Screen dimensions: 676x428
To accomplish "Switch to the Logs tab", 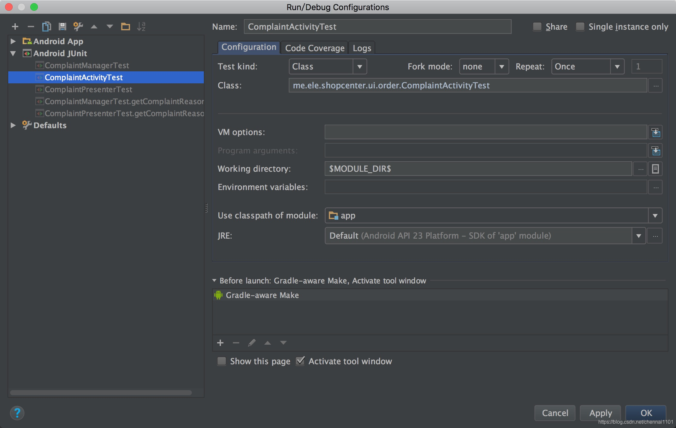I will pyautogui.click(x=362, y=48).
